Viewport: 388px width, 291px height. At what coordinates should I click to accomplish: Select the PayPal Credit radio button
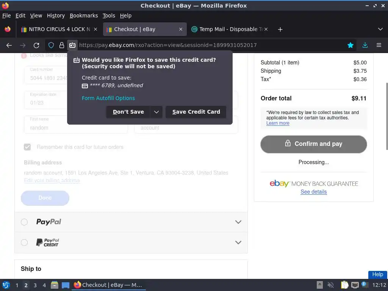(24, 242)
